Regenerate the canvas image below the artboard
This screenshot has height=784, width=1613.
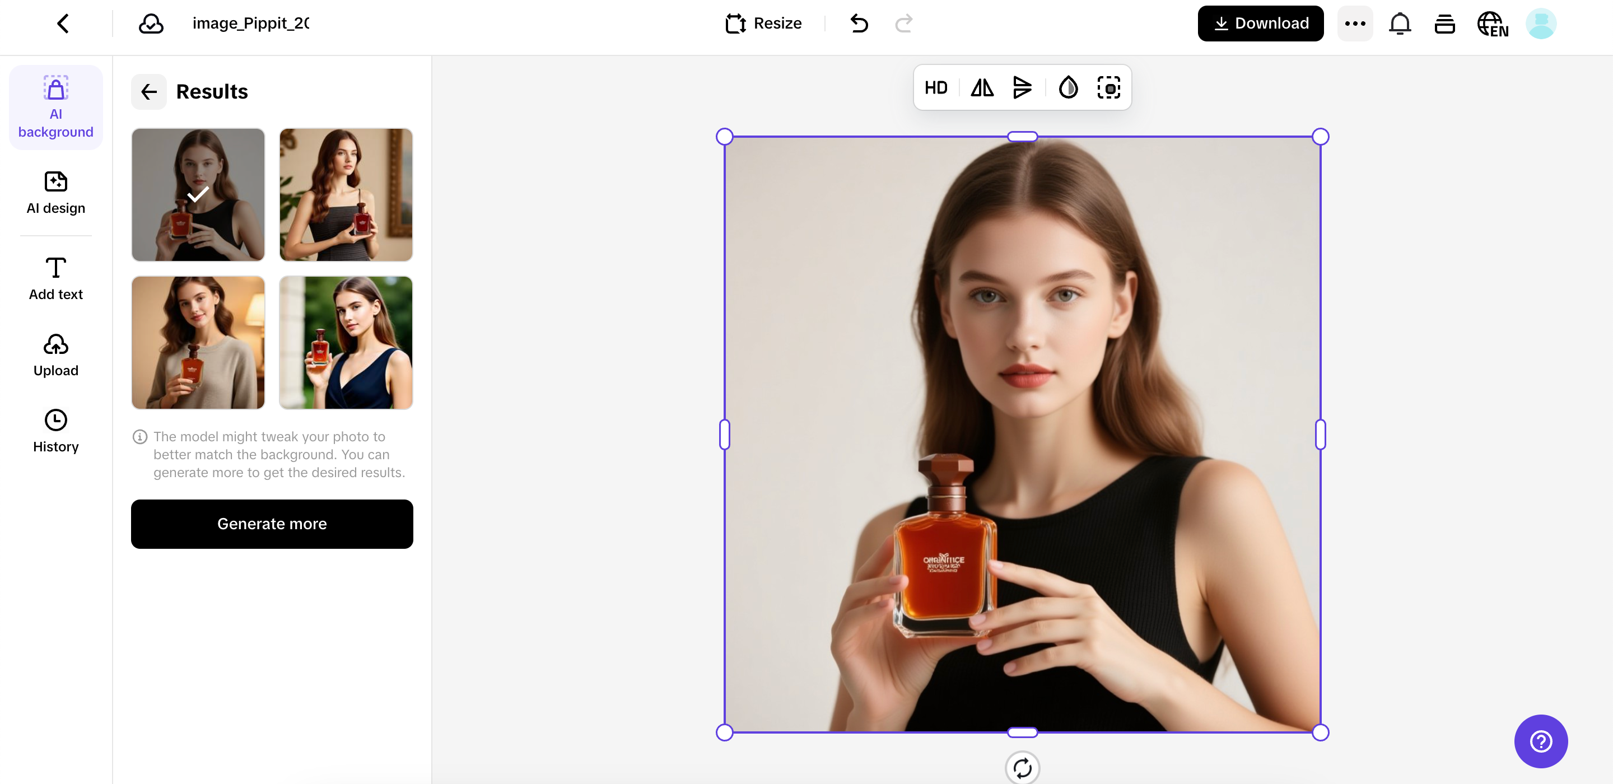pos(1023,768)
